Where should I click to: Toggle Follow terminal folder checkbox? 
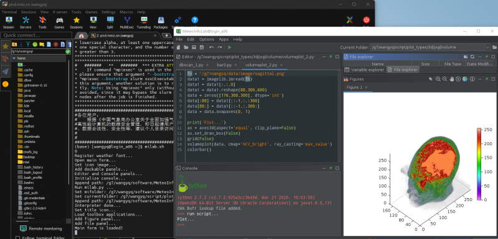click(18, 237)
